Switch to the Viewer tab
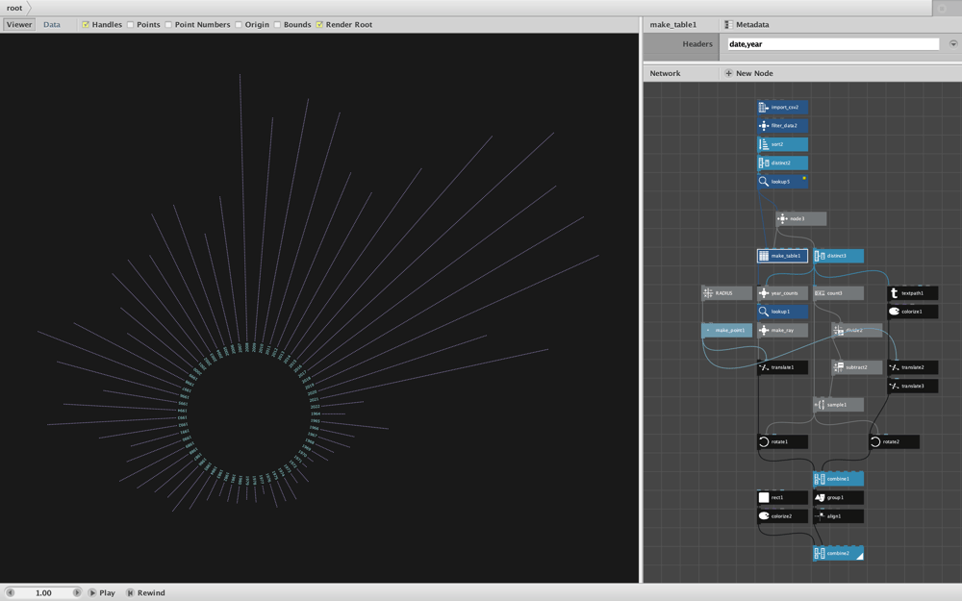The width and height of the screenshot is (962, 601). 19,25
